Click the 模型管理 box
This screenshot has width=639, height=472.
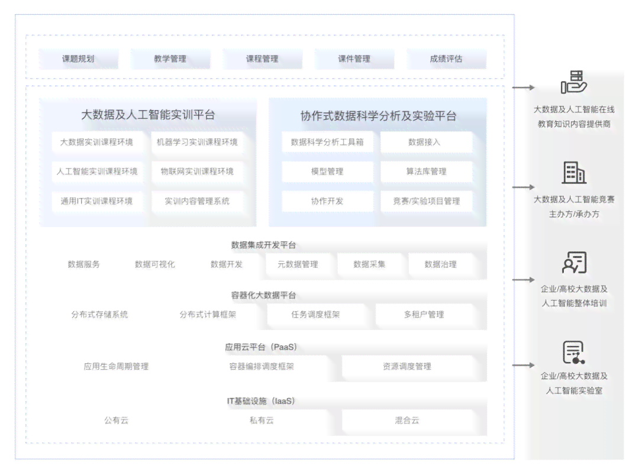click(327, 172)
